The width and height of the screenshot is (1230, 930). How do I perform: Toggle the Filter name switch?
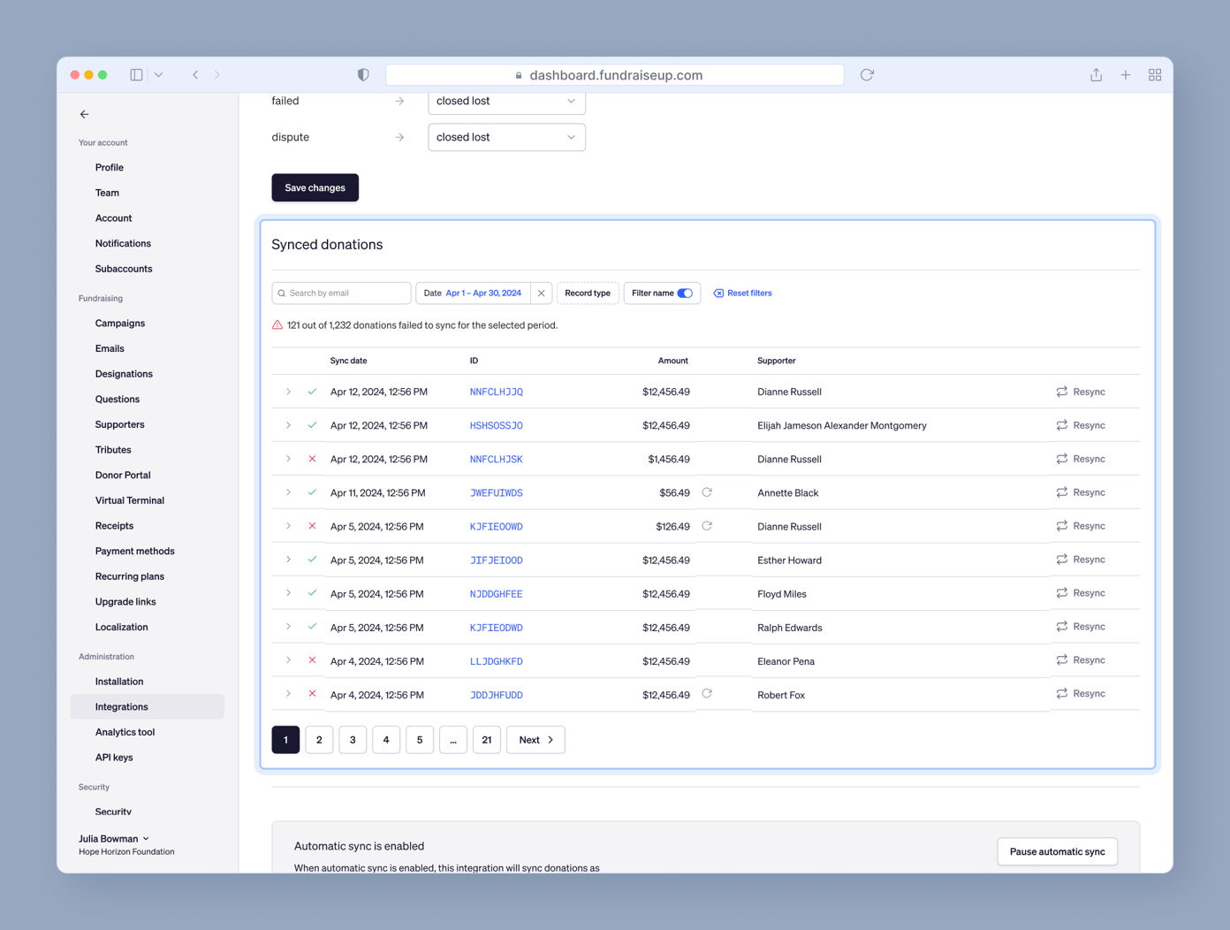(685, 293)
